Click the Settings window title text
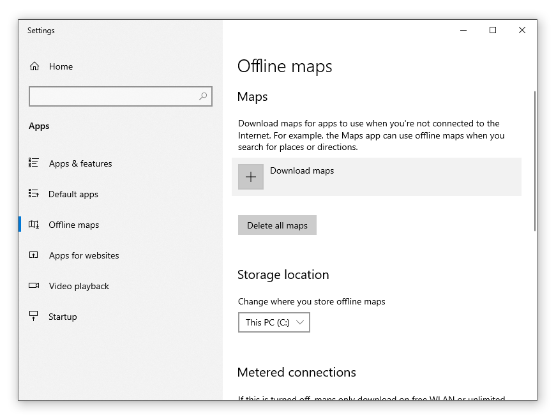The width and height of the screenshot is (556, 420). 41,31
